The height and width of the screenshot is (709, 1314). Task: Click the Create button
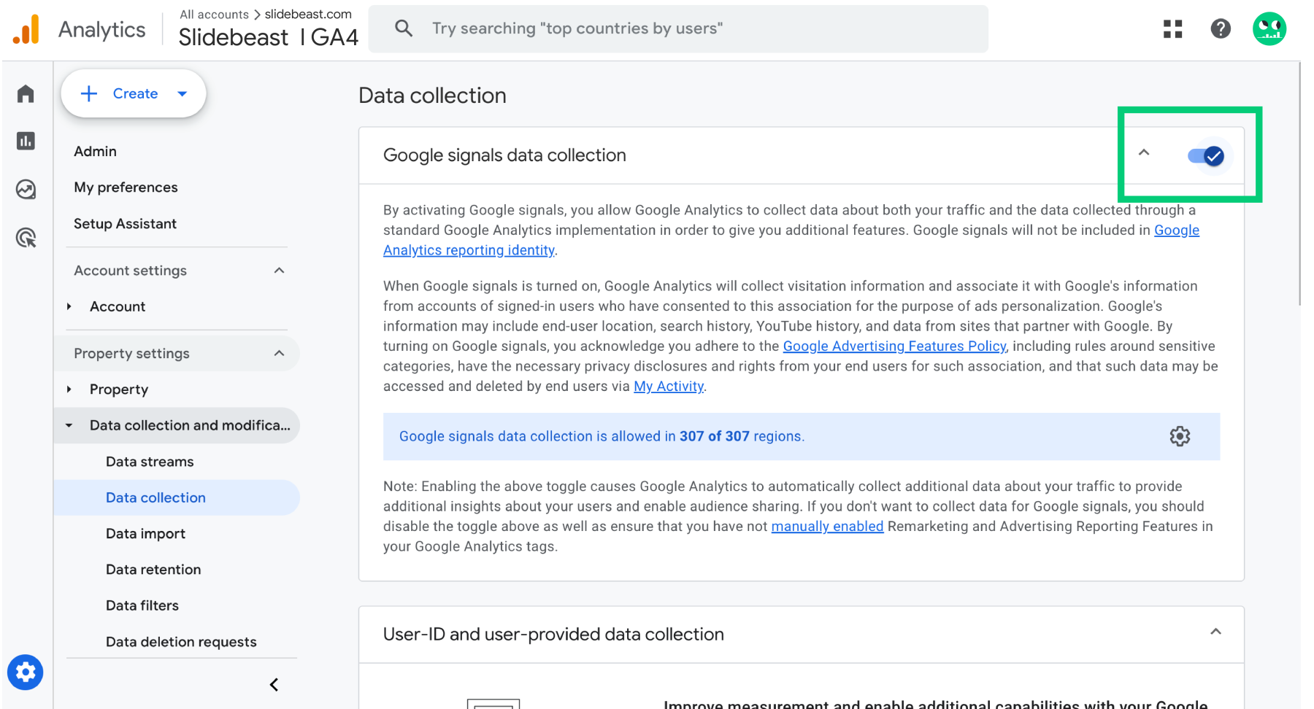coord(134,93)
